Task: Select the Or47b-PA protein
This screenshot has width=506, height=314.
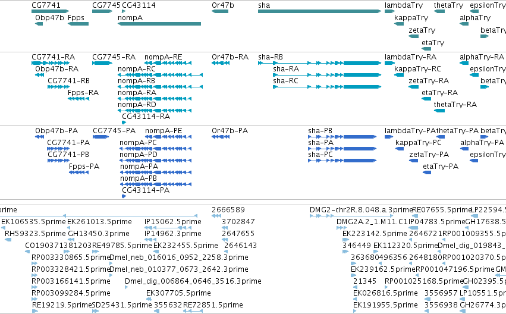Action: (x=221, y=137)
